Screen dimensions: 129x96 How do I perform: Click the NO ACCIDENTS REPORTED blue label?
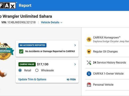(x=33, y=45)
